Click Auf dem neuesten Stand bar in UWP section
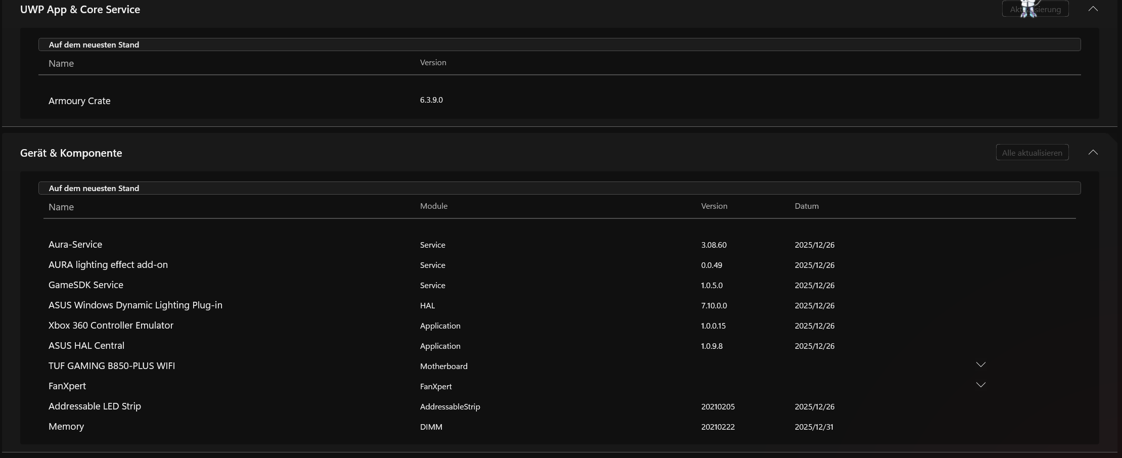This screenshot has height=458, width=1122. 560,44
